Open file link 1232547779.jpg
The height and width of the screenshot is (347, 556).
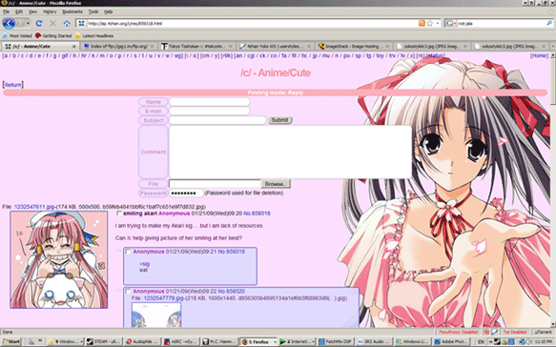164,298
